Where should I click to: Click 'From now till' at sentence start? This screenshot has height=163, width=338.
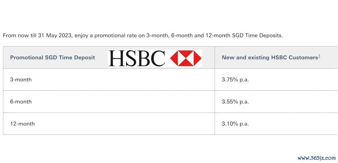(x=20, y=36)
